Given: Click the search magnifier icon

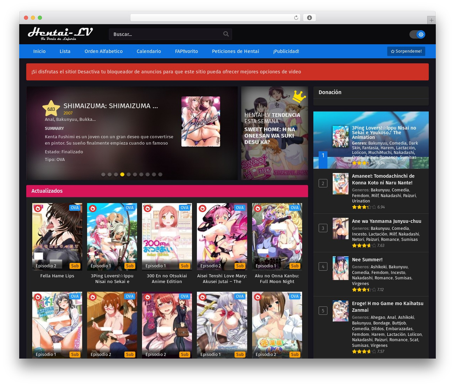Looking at the screenshot, I should pyautogui.click(x=226, y=34).
